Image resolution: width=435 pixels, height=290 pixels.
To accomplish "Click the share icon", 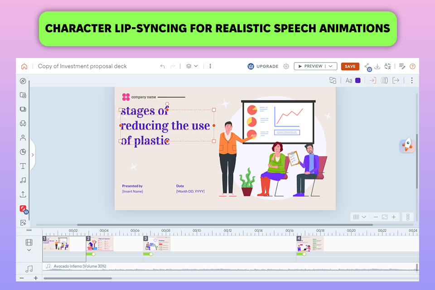I will (x=367, y=67).
